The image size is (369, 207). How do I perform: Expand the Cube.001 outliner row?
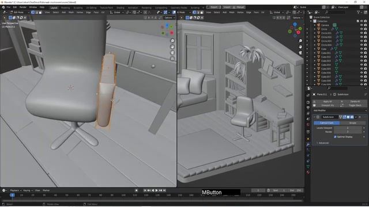click(315, 53)
